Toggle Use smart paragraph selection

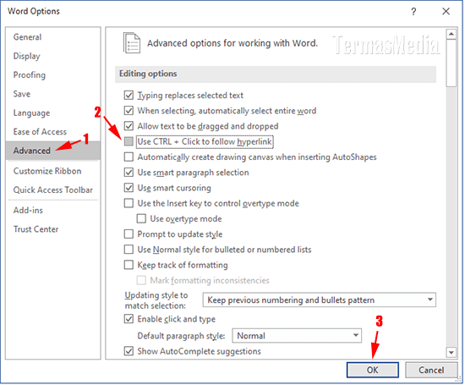pos(129,173)
